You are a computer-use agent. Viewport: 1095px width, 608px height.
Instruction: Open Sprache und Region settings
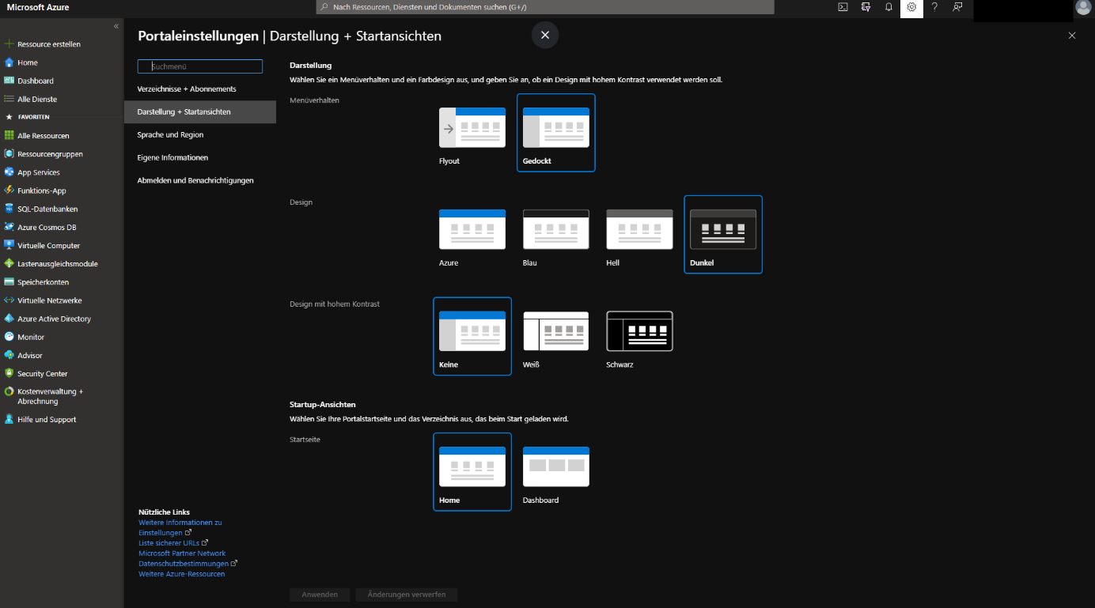pyautogui.click(x=170, y=134)
